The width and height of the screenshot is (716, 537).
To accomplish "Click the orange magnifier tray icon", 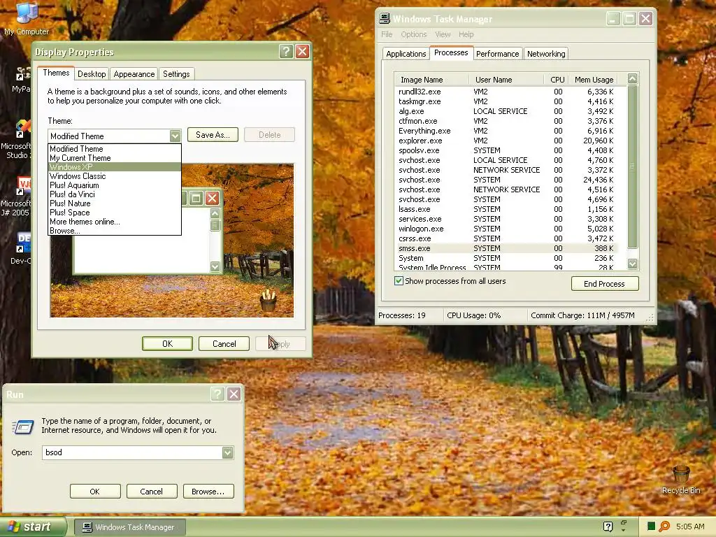I will tap(664, 527).
